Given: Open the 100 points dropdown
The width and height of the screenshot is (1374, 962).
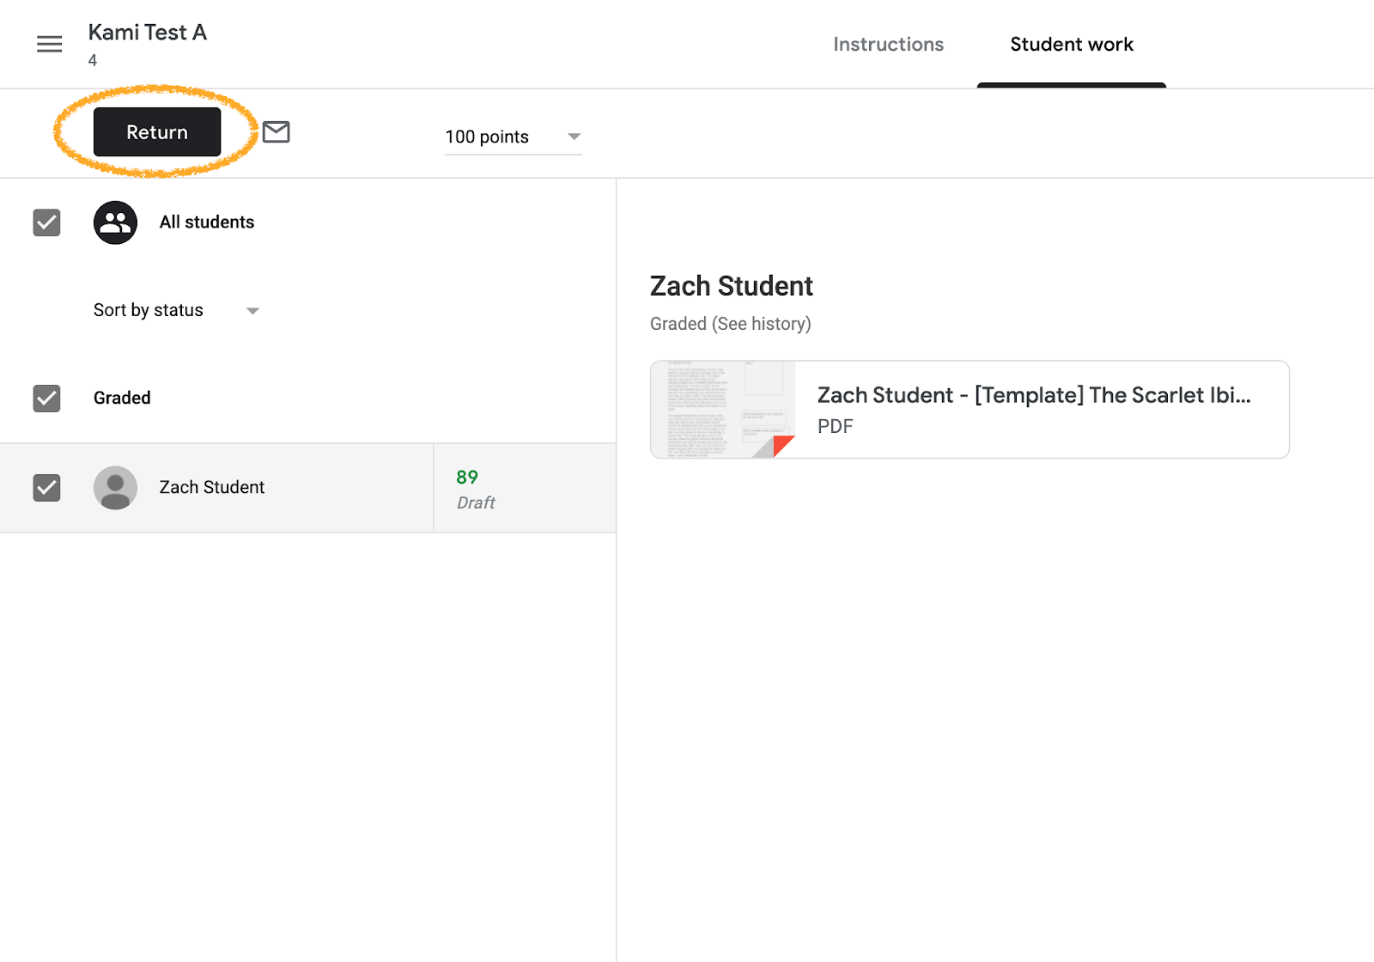Looking at the screenshot, I should coord(513,137).
